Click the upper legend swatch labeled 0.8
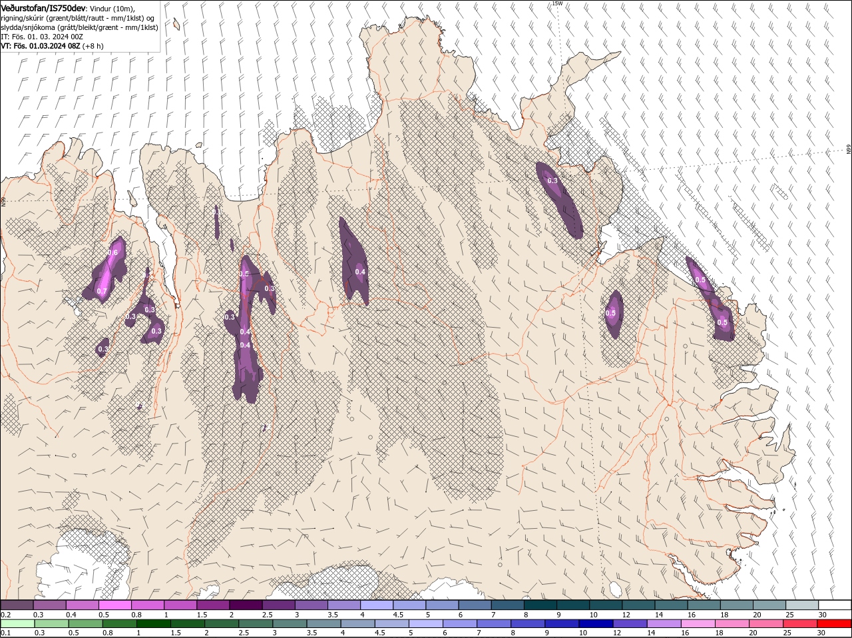Screen dimensions: 852x638 point(148,605)
